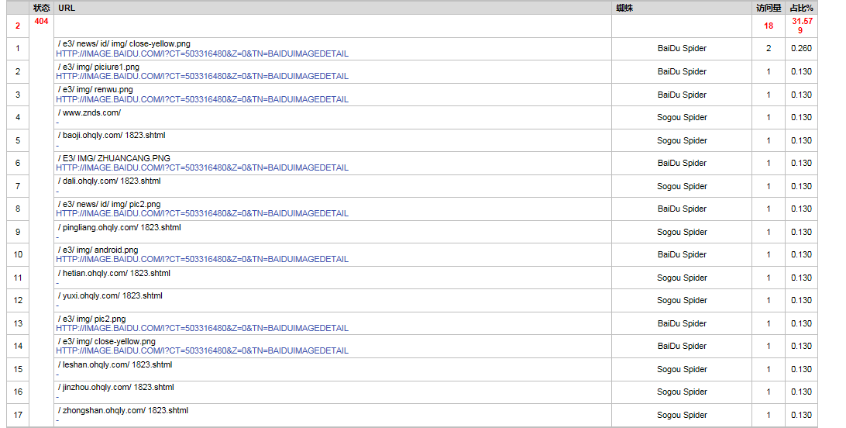Select row number 17

click(18, 415)
